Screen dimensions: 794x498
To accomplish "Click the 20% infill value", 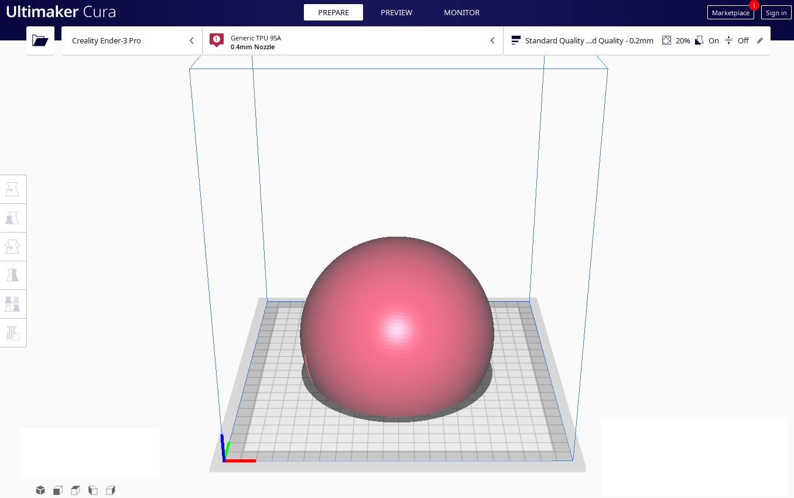I will coord(683,40).
